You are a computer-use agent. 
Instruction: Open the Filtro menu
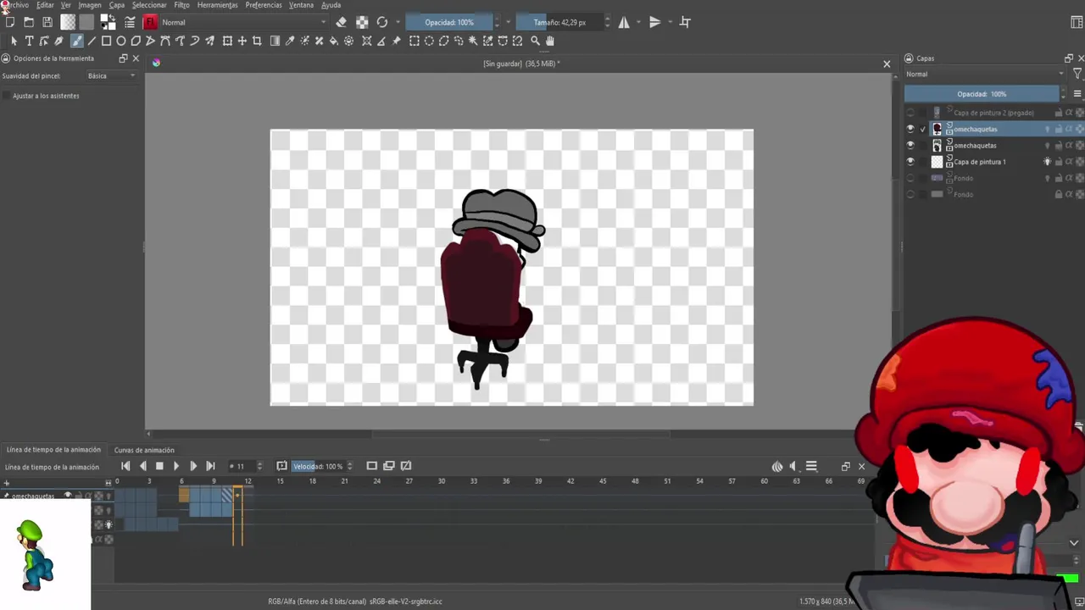point(181,5)
